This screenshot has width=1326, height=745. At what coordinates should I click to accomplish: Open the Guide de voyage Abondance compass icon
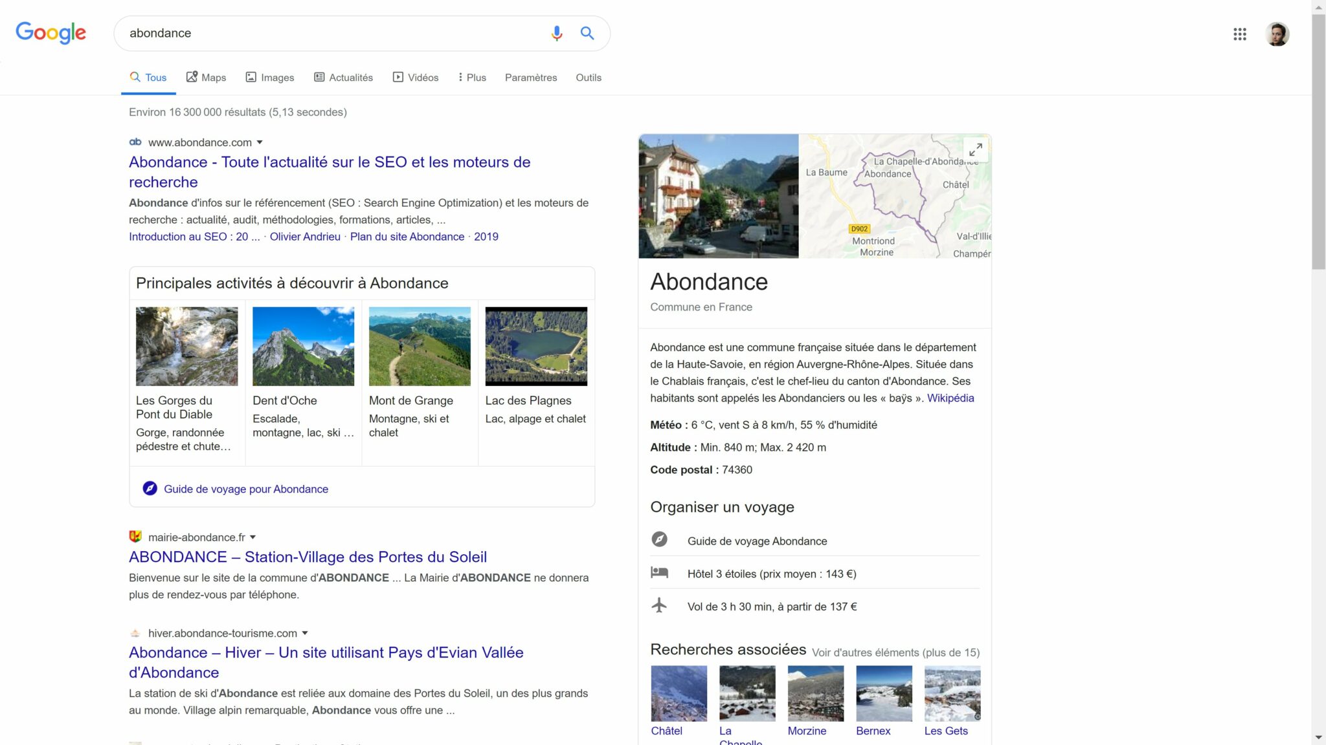click(x=661, y=541)
